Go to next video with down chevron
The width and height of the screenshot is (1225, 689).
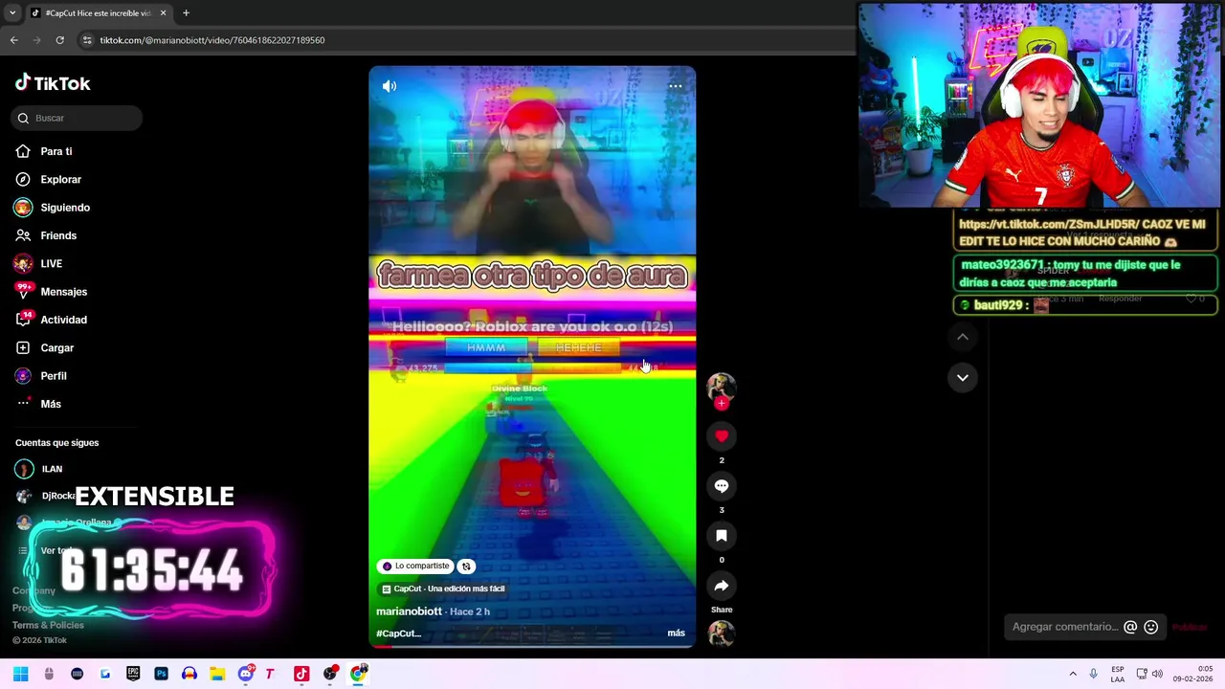pyautogui.click(x=963, y=377)
